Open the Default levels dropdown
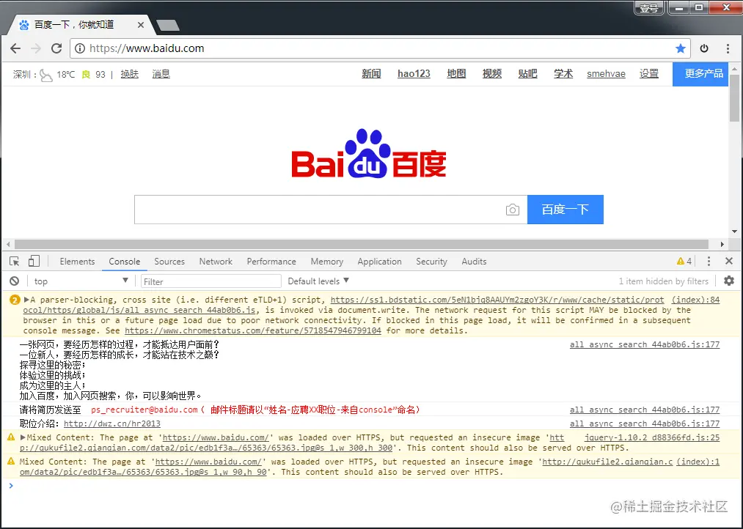Screen dimensions: 743x529 (x=318, y=281)
